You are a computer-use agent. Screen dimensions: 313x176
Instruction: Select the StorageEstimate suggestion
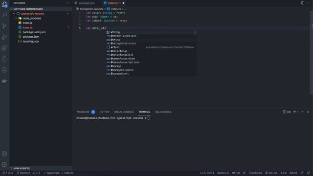pyautogui.click(x=151, y=70)
